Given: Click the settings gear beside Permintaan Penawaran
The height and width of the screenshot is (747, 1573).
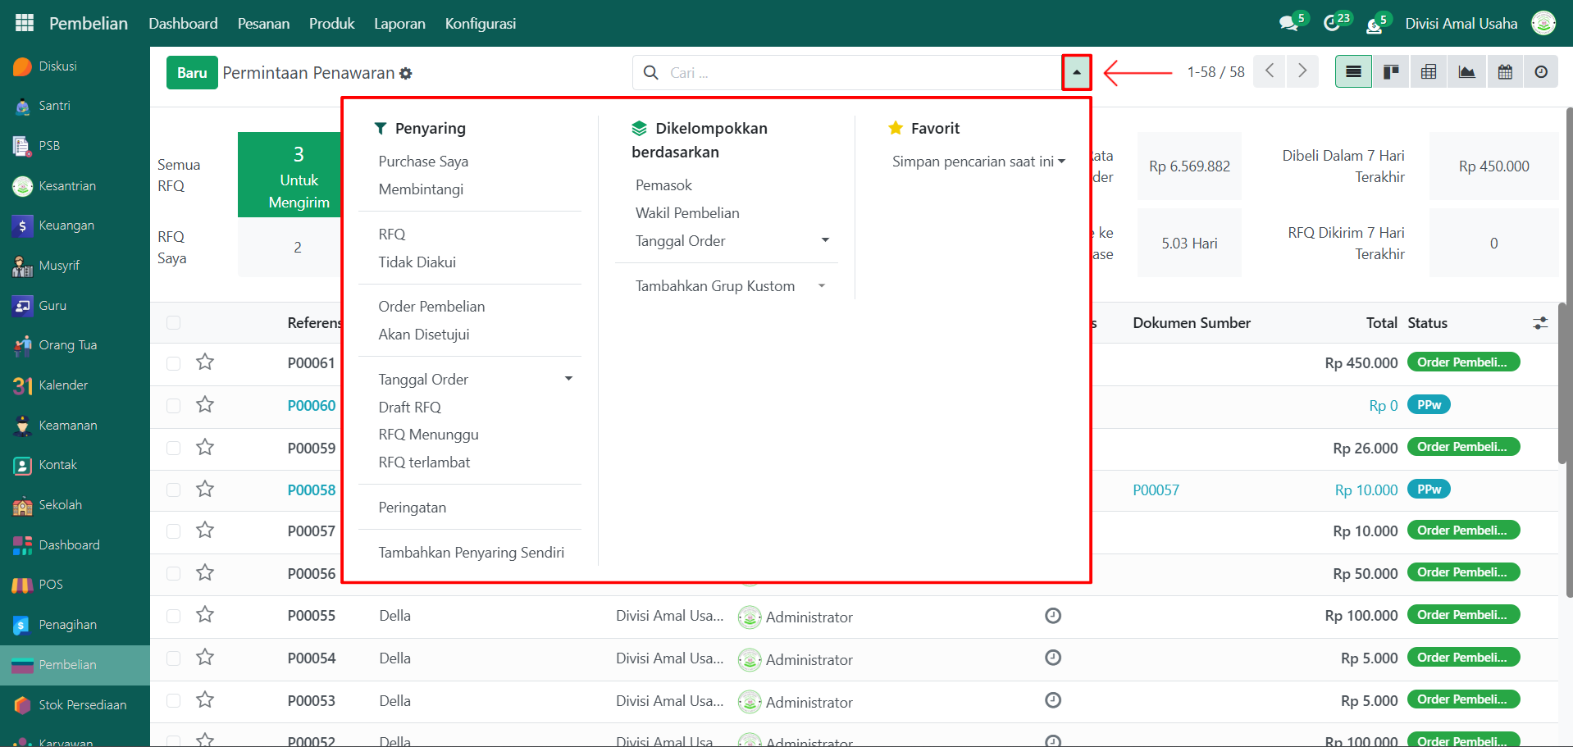Looking at the screenshot, I should coord(406,74).
